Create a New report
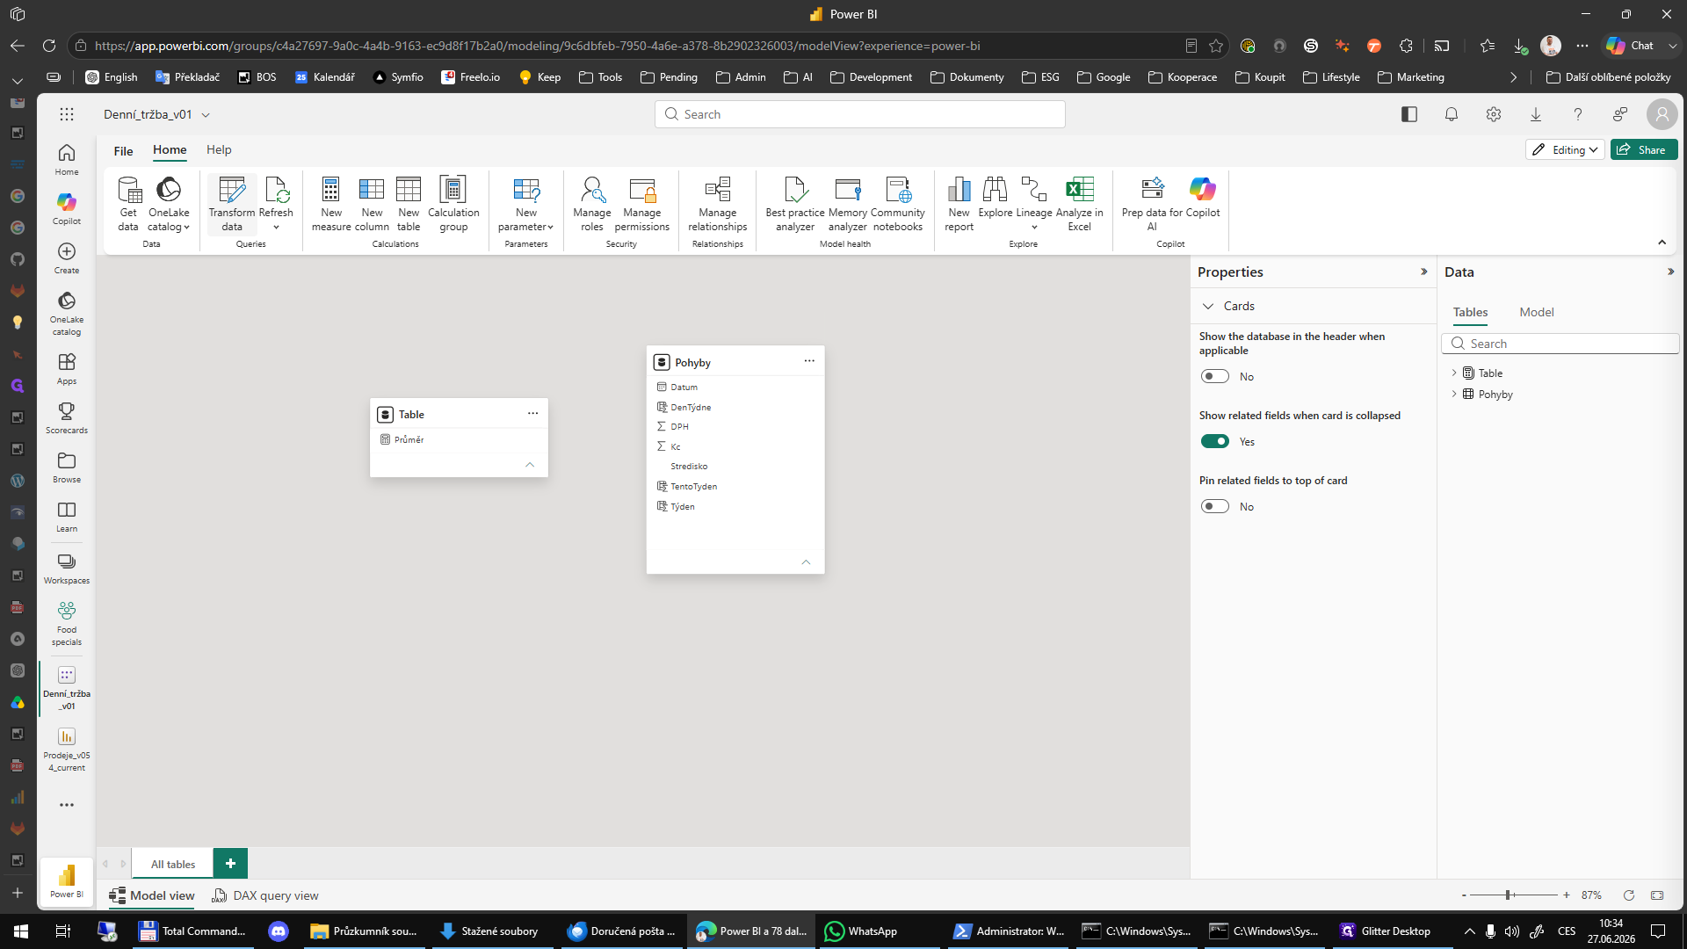Image resolution: width=1687 pixels, height=949 pixels. [959, 203]
